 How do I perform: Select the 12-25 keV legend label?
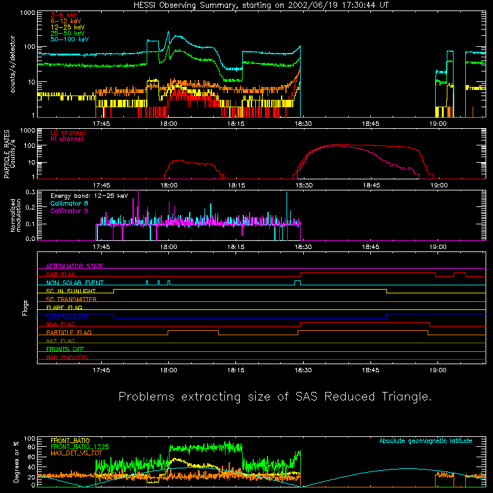click(68, 27)
